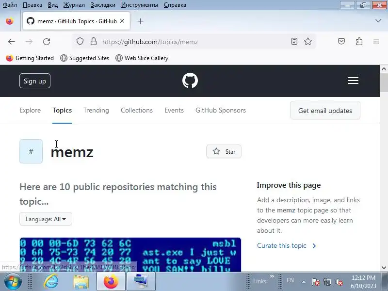
Task: Click the page scrollbar up arrow
Action: pyautogui.click(x=384, y=69)
